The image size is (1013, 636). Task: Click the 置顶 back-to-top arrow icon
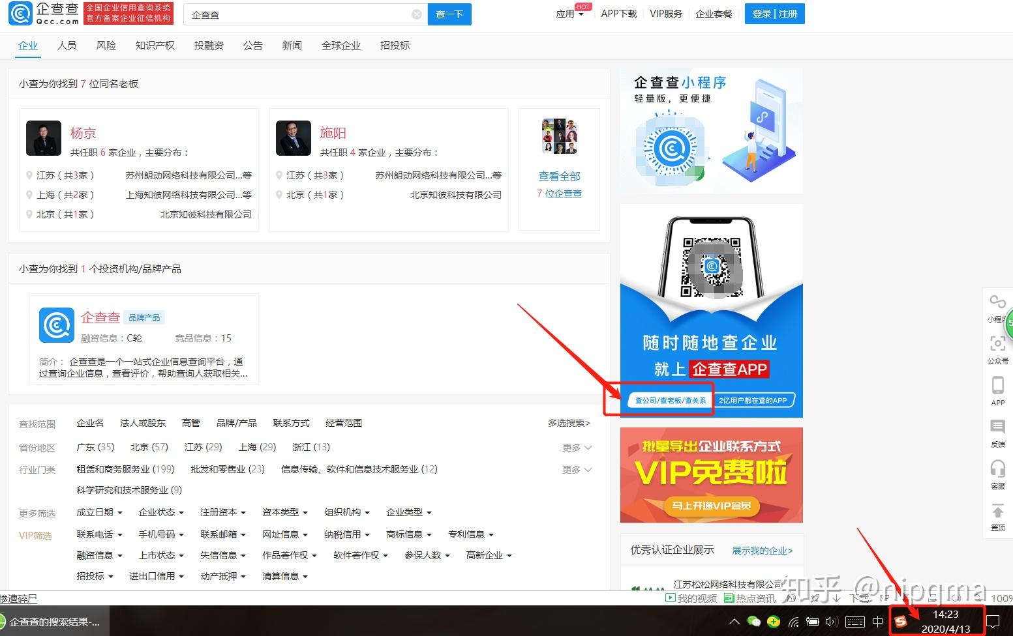click(997, 510)
